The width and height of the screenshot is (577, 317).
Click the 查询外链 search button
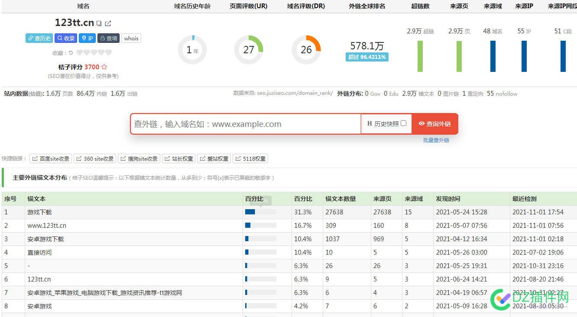click(x=434, y=124)
